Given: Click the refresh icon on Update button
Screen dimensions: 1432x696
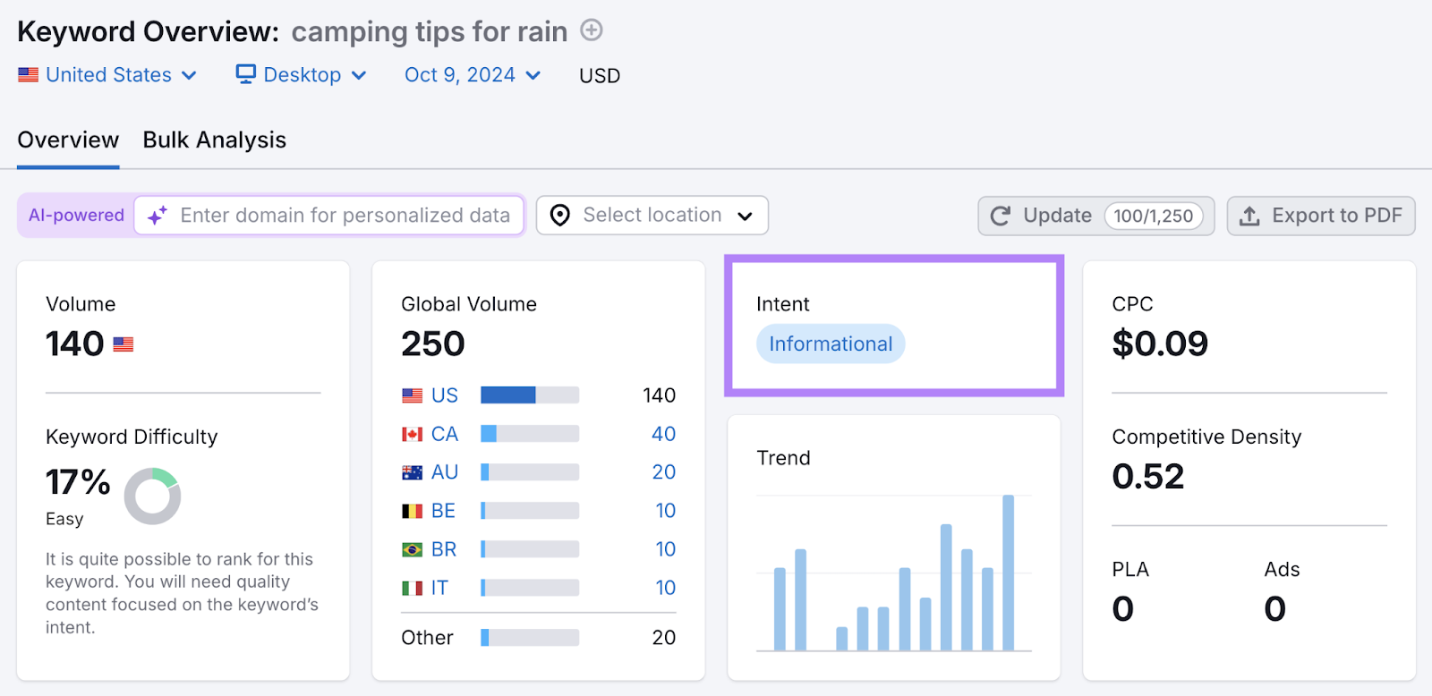Looking at the screenshot, I should pyautogui.click(x=1000, y=215).
